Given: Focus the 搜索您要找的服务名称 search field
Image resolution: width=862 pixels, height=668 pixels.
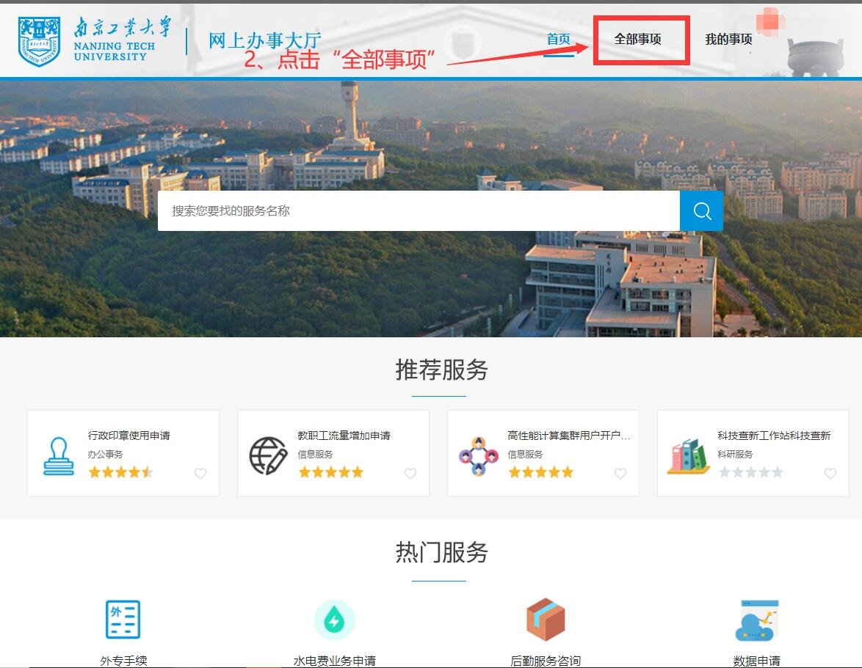Looking at the screenshot, I should [x=419, y=211].
